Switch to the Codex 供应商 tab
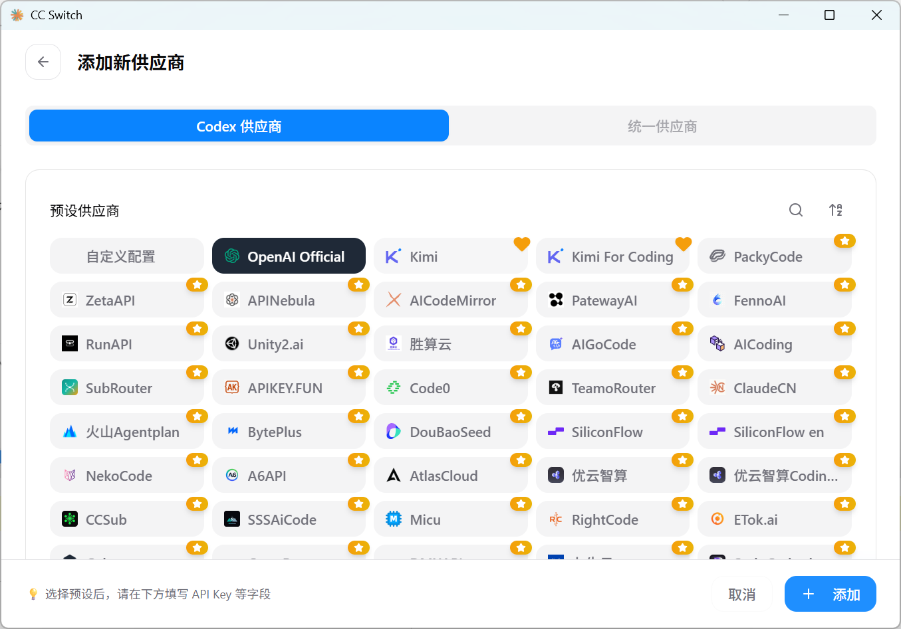 pos(239,126)
